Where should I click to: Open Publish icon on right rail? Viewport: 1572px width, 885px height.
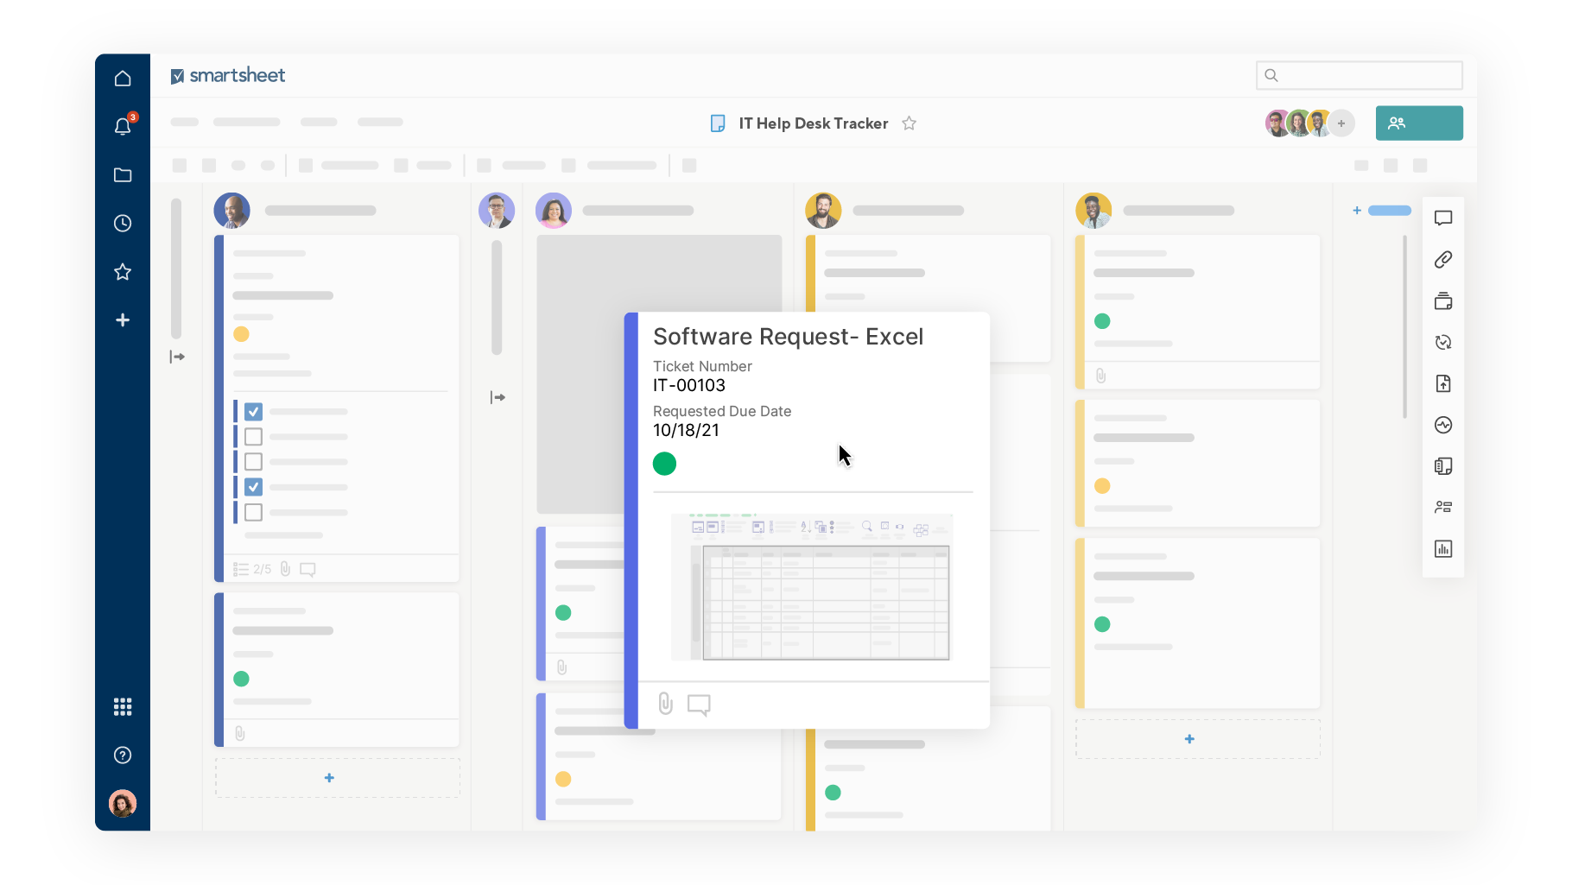pyautogui.click(x=1443, y=384)
